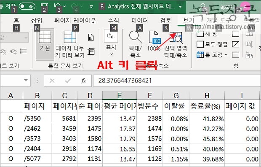
Task: Set zoom to 100% button
Action: click(x=154, y=41)
